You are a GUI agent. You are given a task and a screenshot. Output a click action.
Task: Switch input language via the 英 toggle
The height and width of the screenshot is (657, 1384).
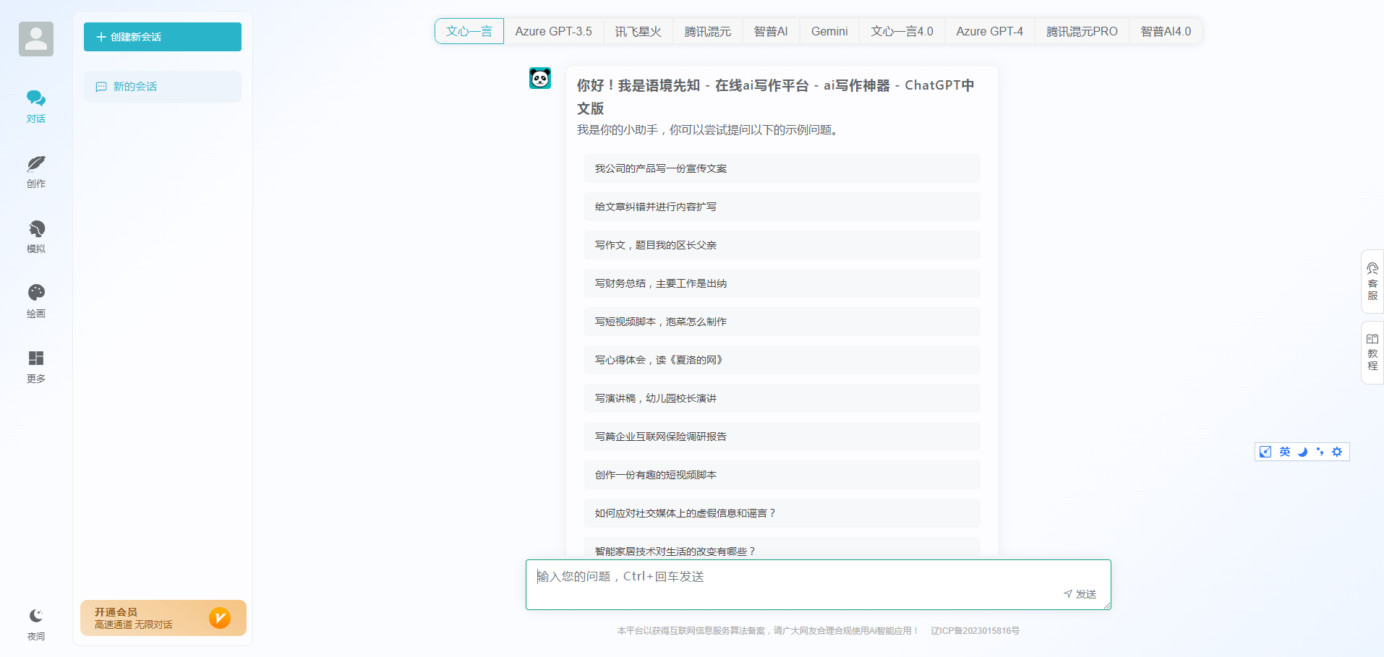pos(1283,451)
